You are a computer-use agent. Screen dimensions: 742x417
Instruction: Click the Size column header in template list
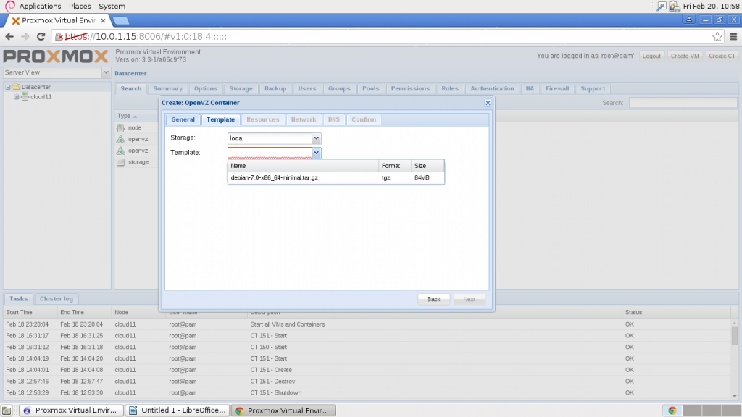pos(428,166)
